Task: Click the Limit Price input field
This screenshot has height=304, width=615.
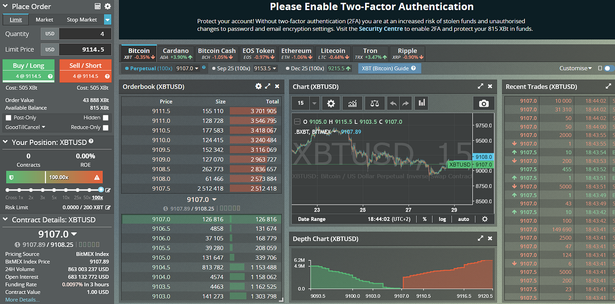Action: (85, 49)
